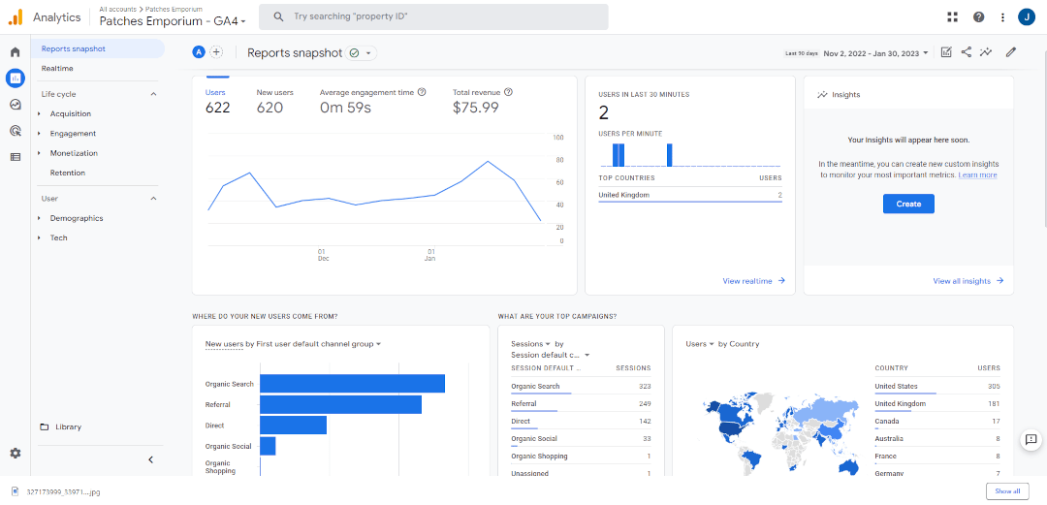This screenshot has height=505, width=1047.
Task: Collapse the User section
Action: 153,199
